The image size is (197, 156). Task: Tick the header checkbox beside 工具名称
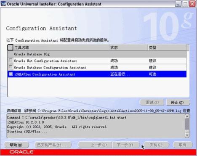tap(10, 48)
